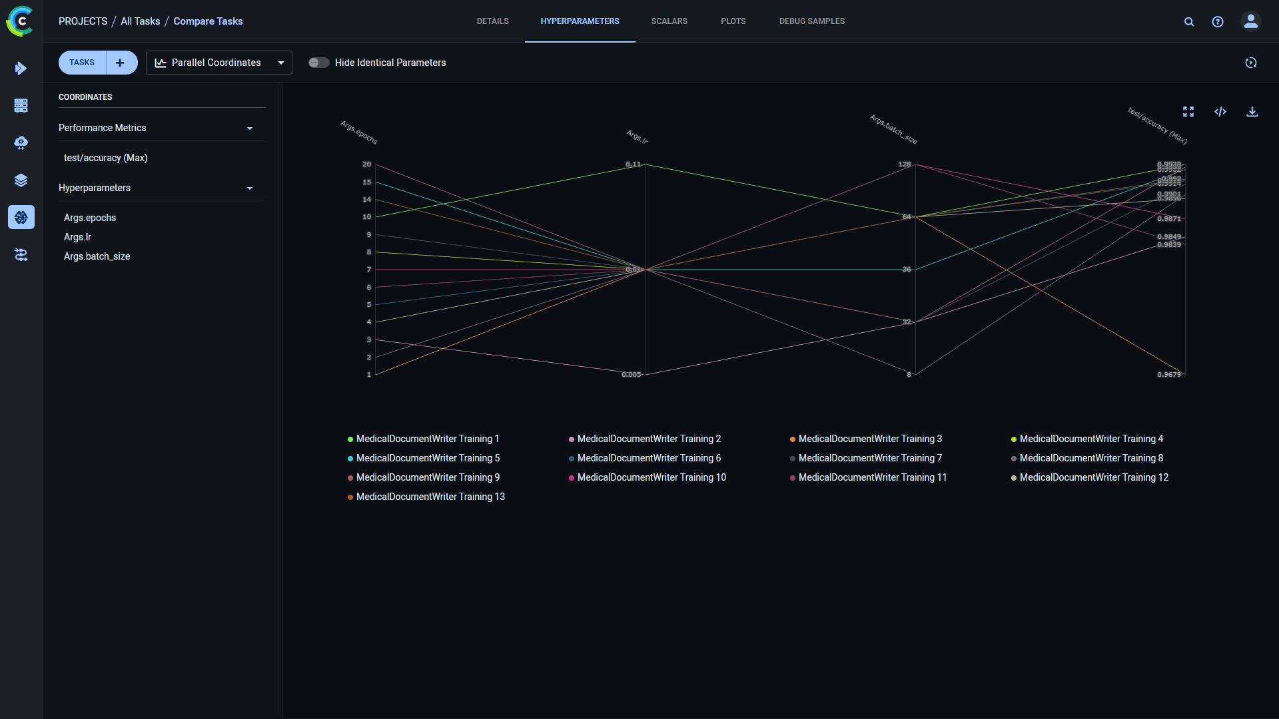This screenshot has width=1279, height=719.
Task: Collapse the Performance Metrics section
Action: pyautogui.click(x=250, y=128)
